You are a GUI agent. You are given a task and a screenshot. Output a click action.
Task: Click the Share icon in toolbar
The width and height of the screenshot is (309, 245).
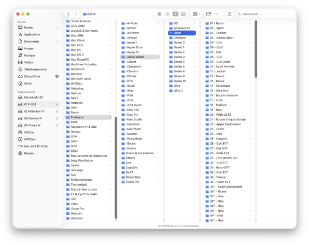tap(229, 14)
